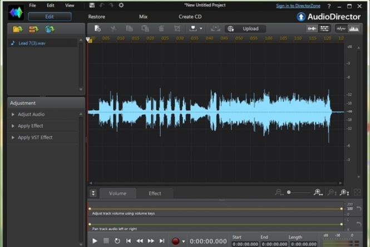Jump to end with next track button

(x=162, y=241)
